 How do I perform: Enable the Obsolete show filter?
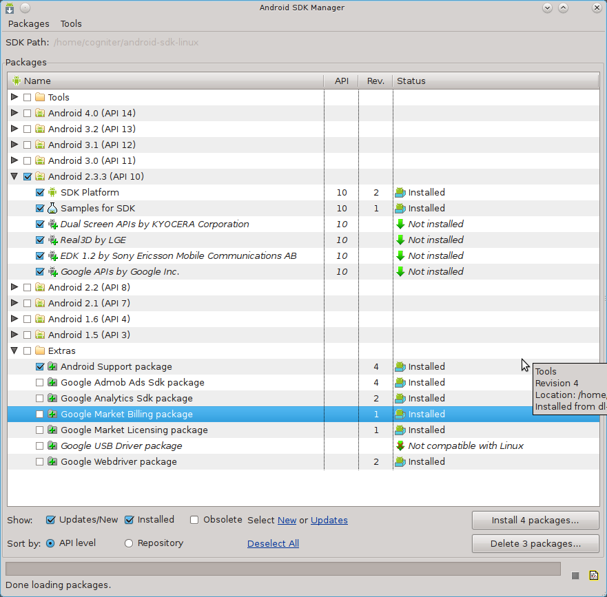point(194,520)
